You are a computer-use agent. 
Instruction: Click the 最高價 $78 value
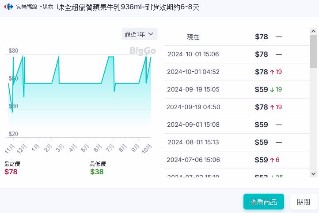point(11,172)
